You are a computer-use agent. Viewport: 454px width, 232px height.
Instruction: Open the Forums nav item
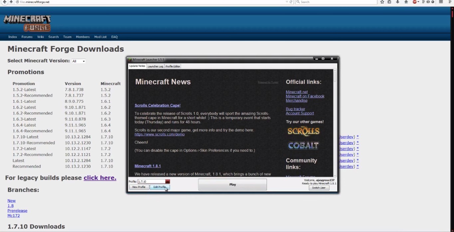27,37
